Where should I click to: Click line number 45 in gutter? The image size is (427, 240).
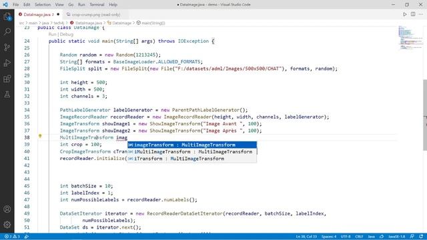[27, 186]
